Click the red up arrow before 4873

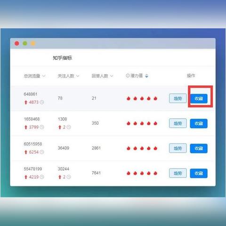tap(26, 102)
